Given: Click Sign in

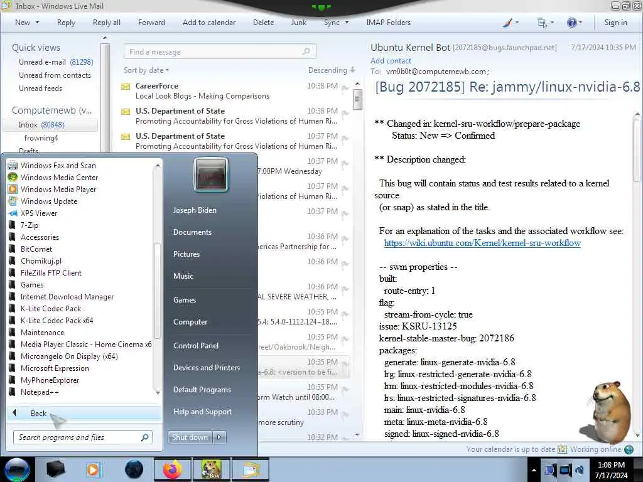Looking at the screenshot, I should coord(615,23).
